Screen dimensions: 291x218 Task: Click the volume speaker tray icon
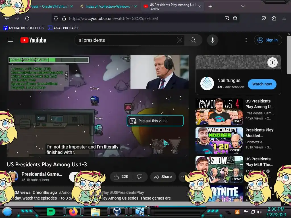tap(259, 212)
